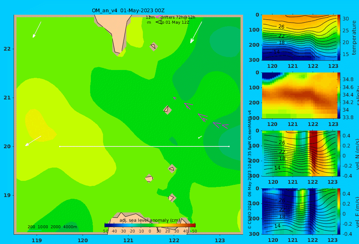359x244 pixels.
Task: Click the island near latitude 19.3, longitude 121.4
Action: [149, 178]
